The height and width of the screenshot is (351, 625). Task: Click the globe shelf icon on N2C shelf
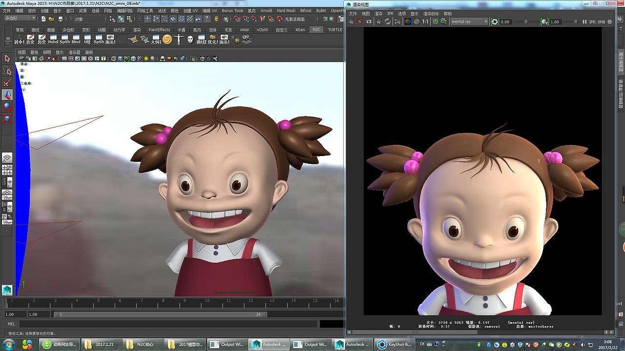coord(238,40)
